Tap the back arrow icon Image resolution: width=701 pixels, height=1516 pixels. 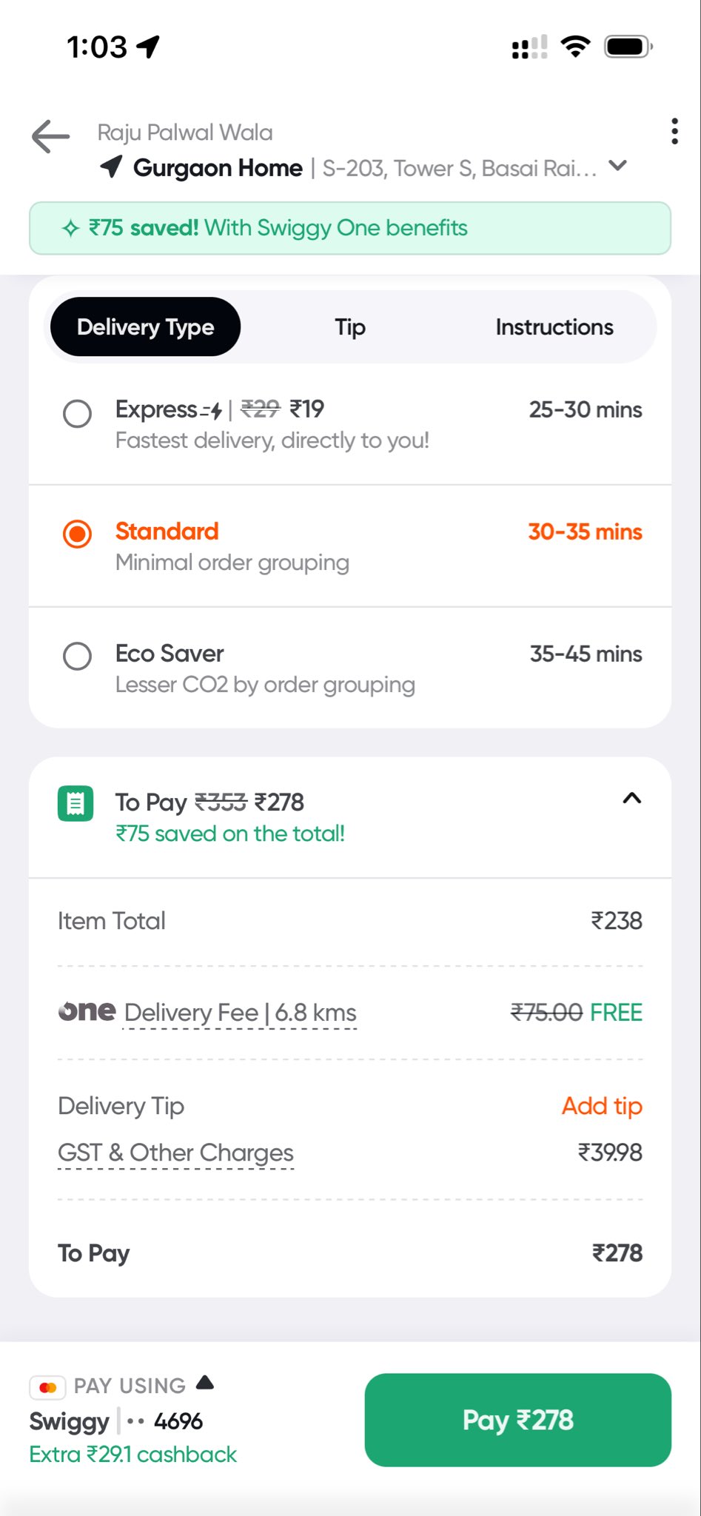click(50, 137)
